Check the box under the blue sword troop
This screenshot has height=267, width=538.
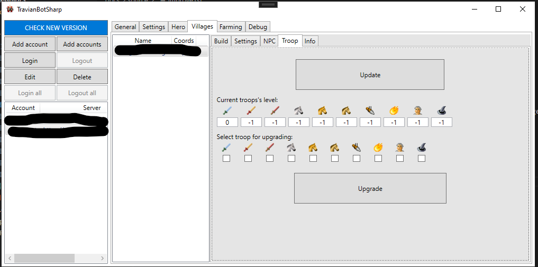pyautogui.click(x=226, y=158)
